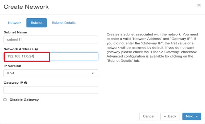Switch to the Network tab

pos(15,23)
